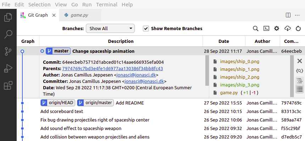305x141 pixels.
Task: Refresh the Git Graph view
Action: coord(298,29)
